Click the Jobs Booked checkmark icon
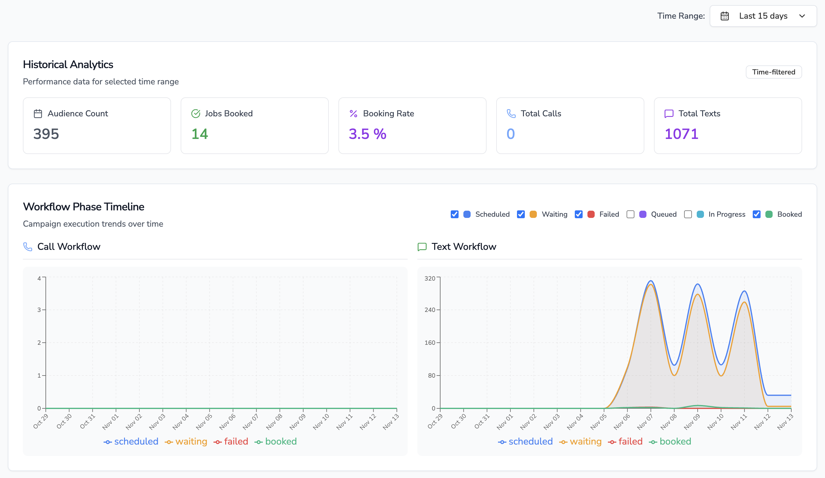This screenshot has height=478, width=825. tap(195, 113)
